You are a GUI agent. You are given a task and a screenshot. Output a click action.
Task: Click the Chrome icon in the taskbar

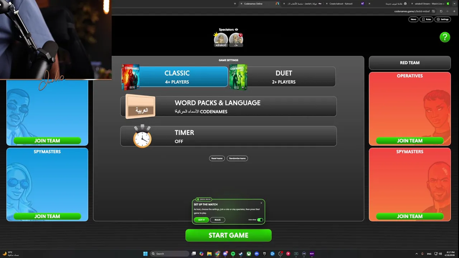tap(217, 254)
